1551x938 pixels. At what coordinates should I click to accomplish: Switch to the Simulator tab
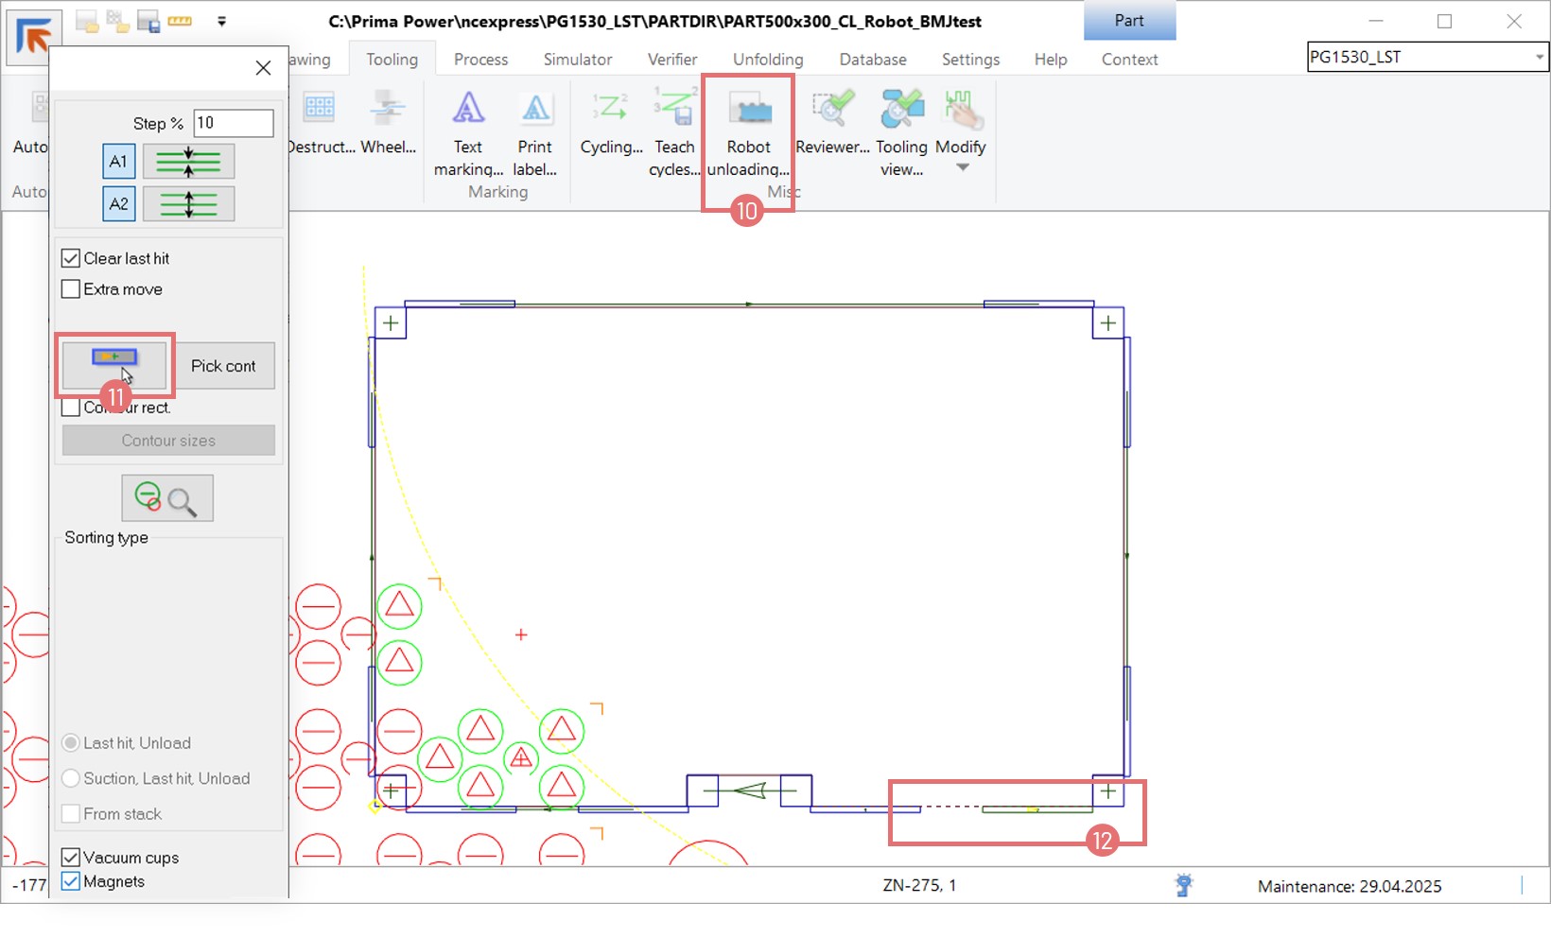[x=577, y=60]
